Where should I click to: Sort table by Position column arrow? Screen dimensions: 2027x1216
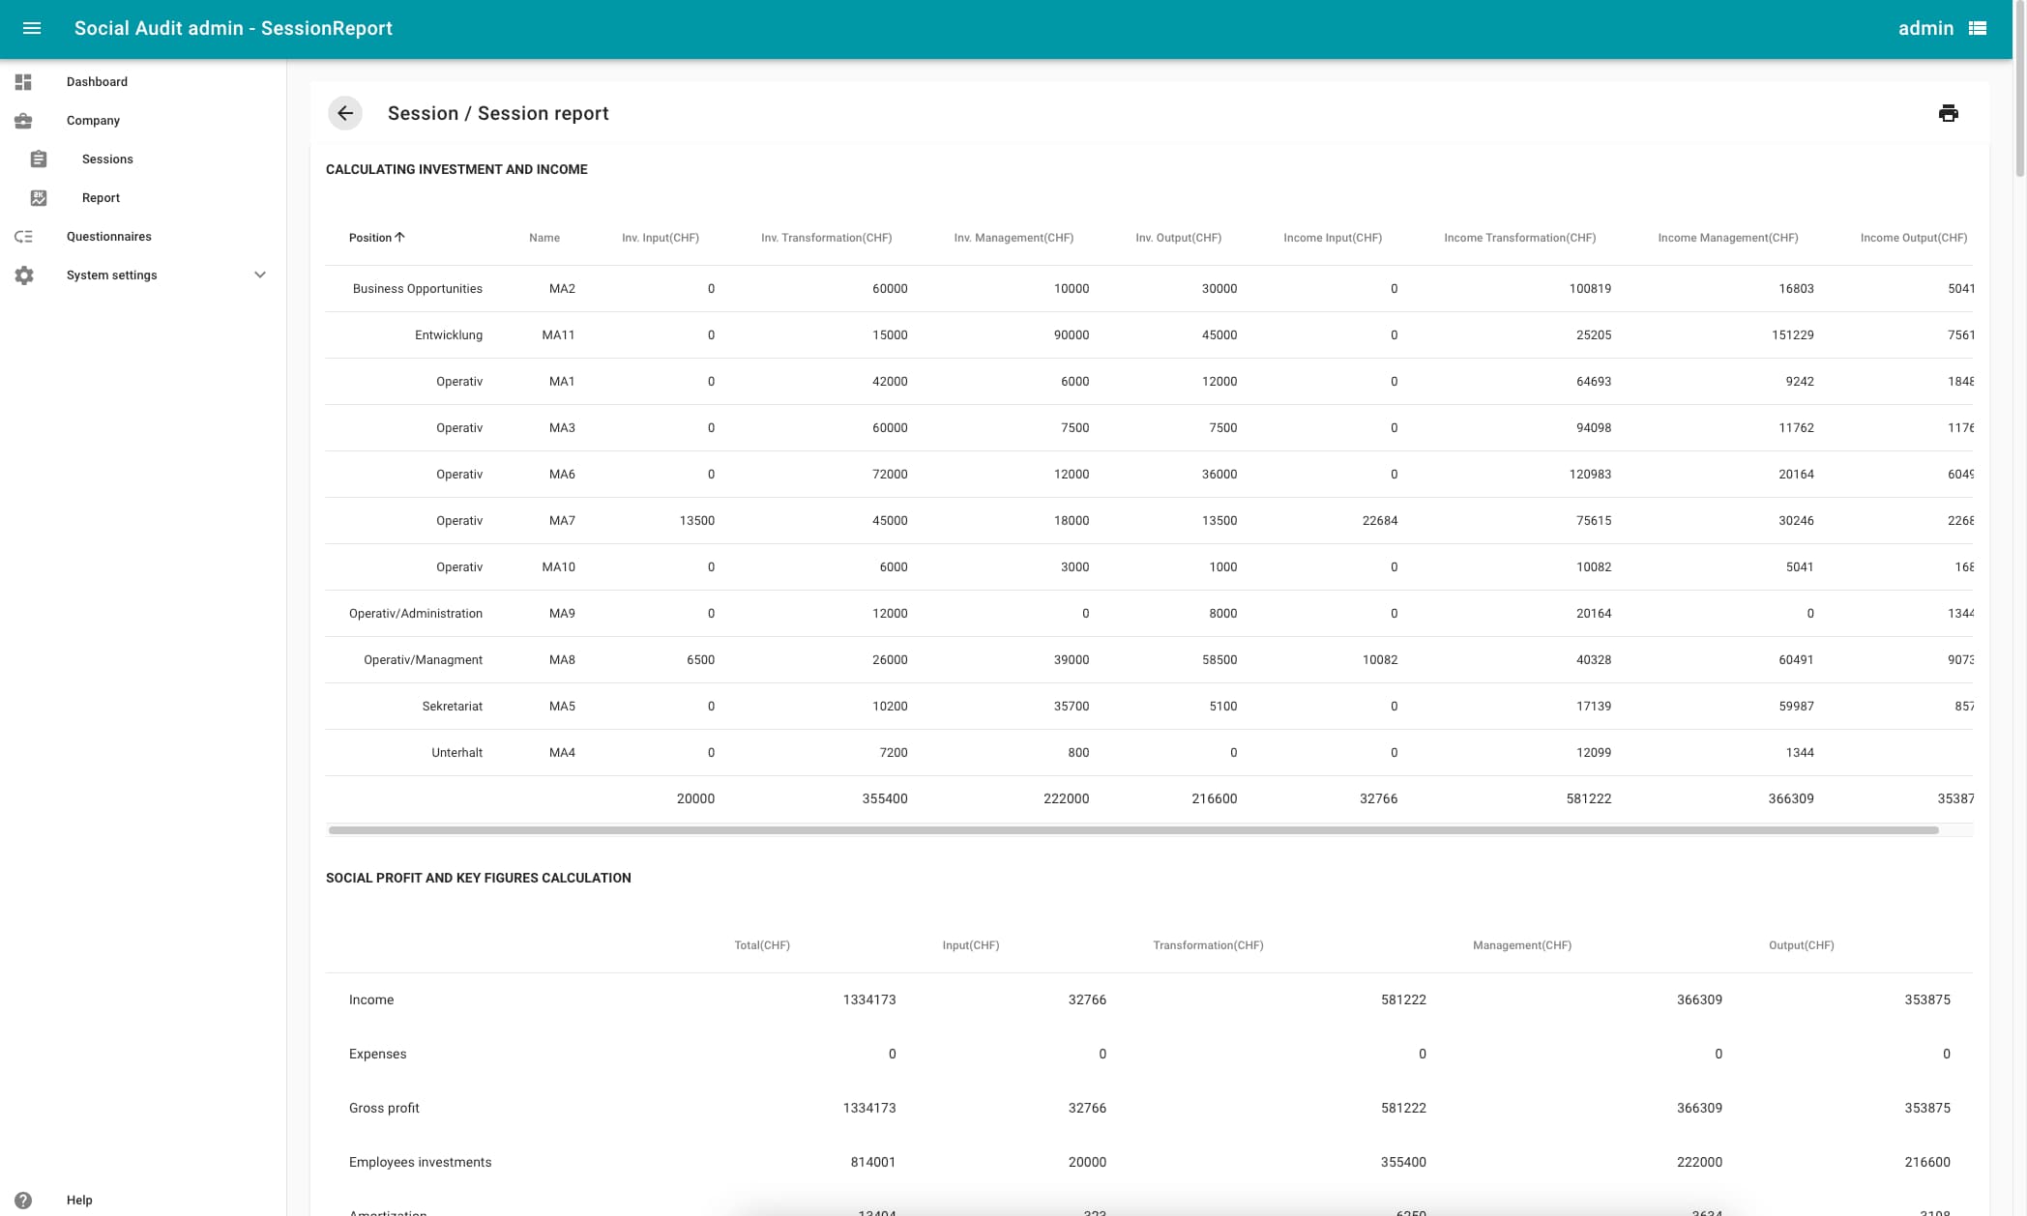pos(399,237)
